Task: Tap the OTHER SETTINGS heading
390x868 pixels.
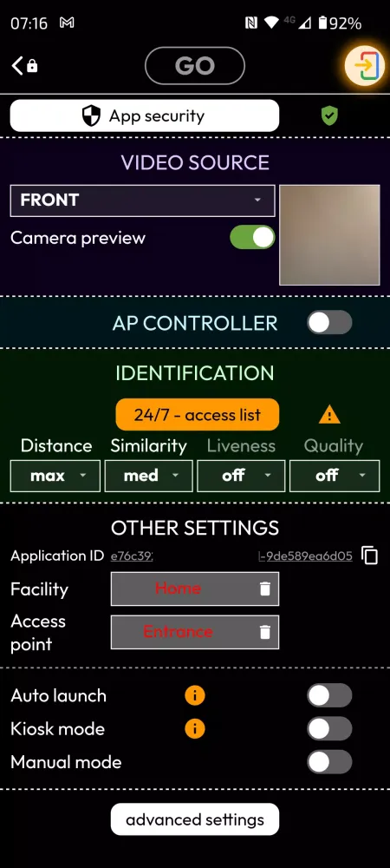Action: click(x=195, y=528)
